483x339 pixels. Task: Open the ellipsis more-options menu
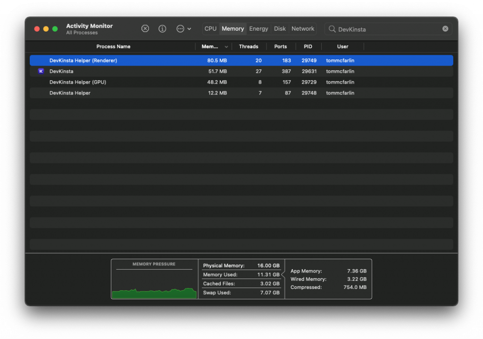pos(183,29)
